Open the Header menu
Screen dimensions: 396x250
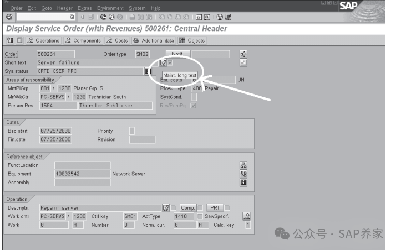coord(65,8)
